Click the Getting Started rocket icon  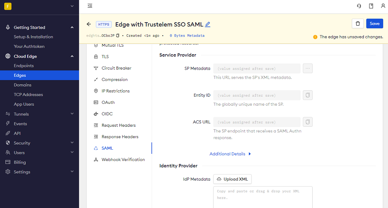click(8, 27)
